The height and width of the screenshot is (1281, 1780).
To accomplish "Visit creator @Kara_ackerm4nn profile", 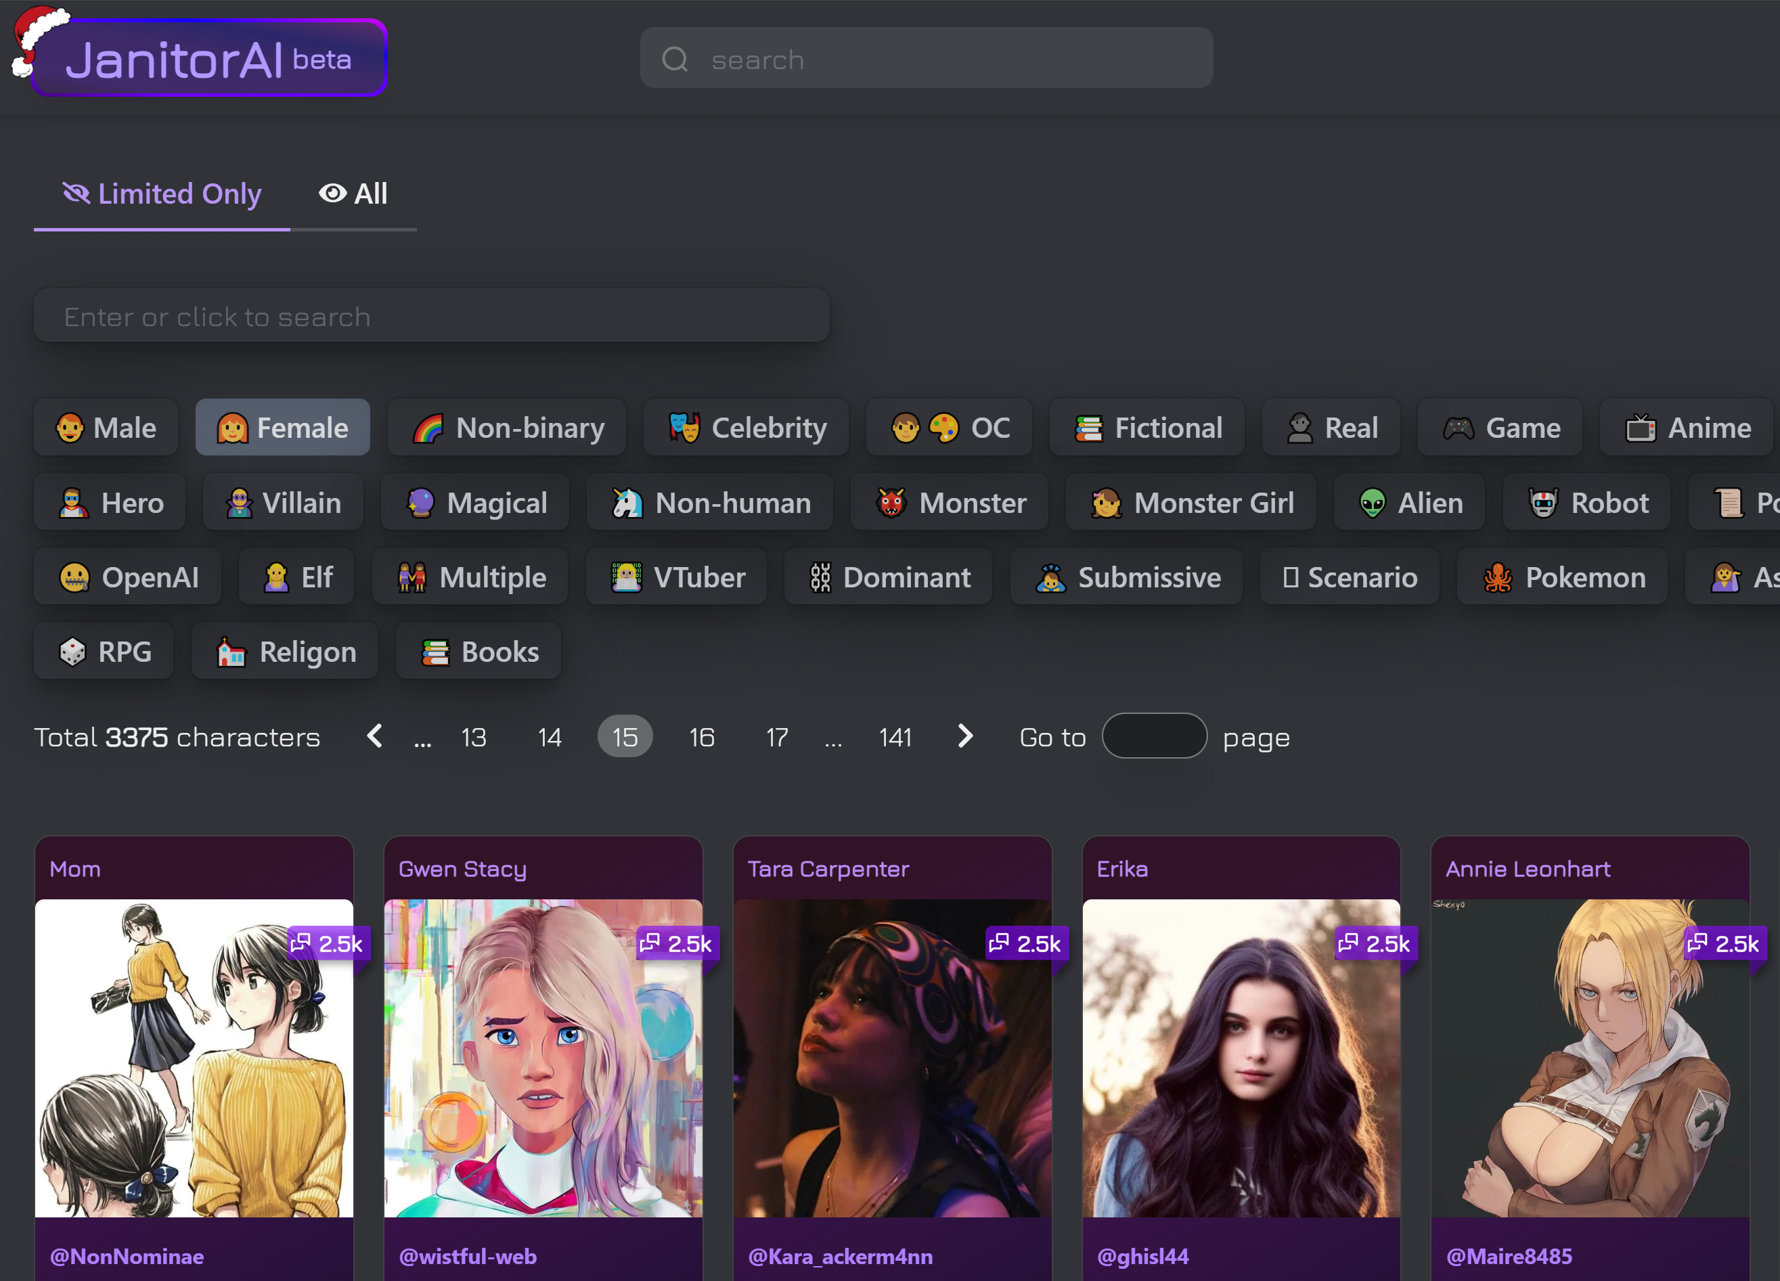I will coord(840,1256).
